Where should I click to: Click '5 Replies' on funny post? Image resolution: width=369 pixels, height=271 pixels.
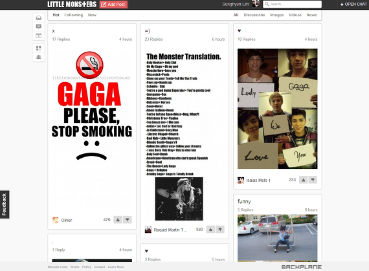tap(245, 210)
